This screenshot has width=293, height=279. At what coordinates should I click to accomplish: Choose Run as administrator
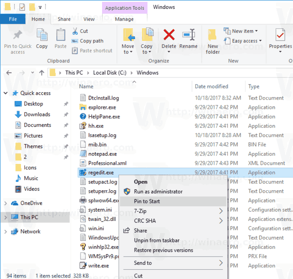coord(158,192)
